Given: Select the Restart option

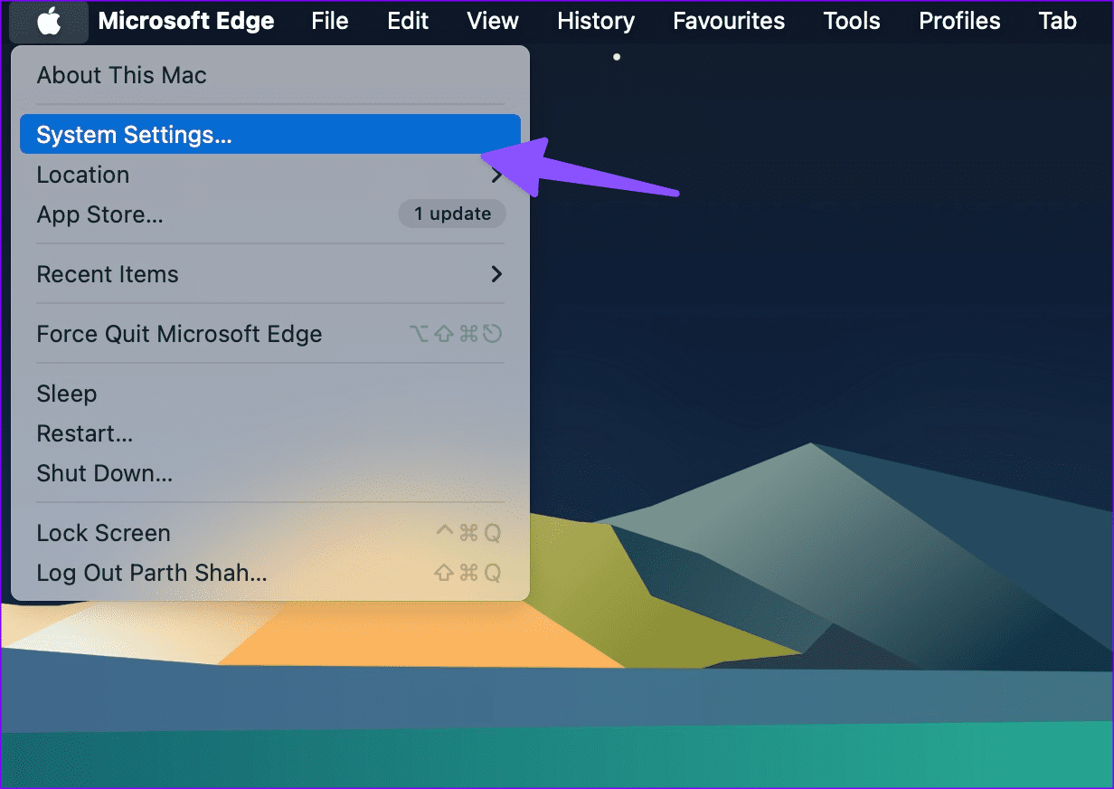Looking at the screenshot, I should tap(84, 433).
